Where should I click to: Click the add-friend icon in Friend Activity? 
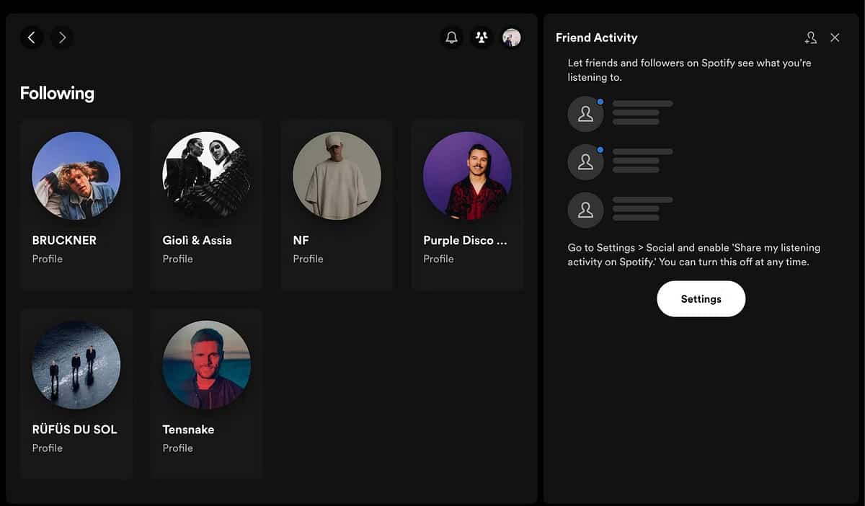(811, 37)
